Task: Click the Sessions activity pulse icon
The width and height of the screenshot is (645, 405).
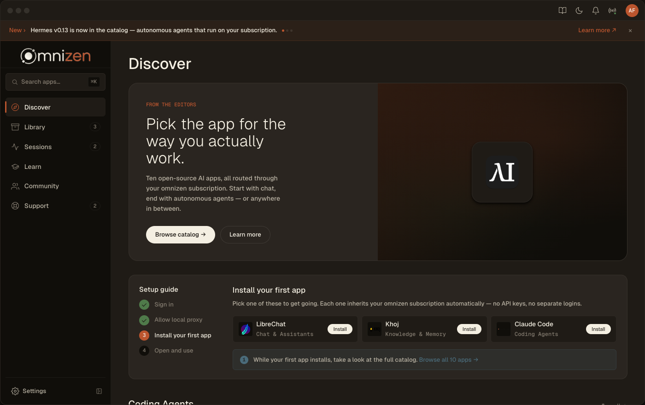Action: 15,147
